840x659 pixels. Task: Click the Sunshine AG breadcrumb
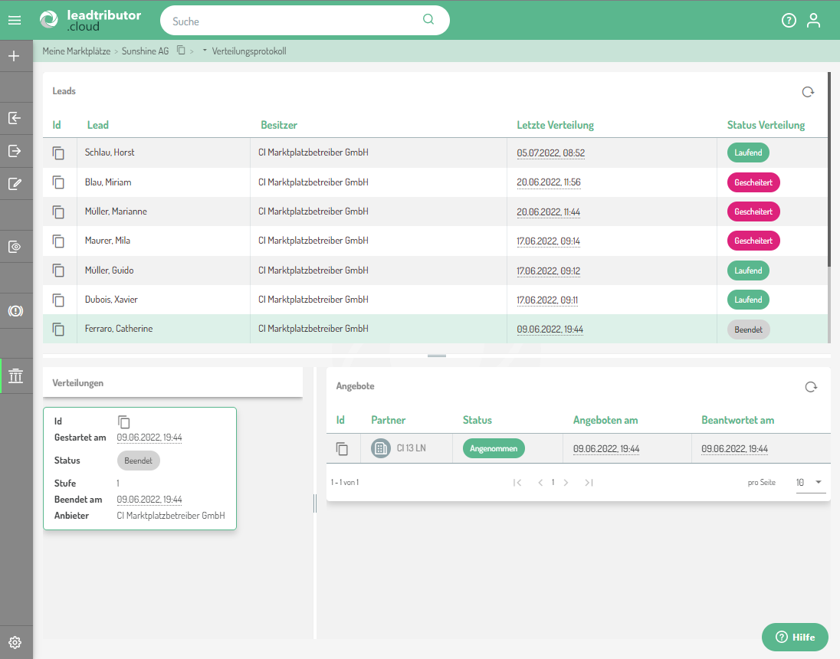(145, 51)
